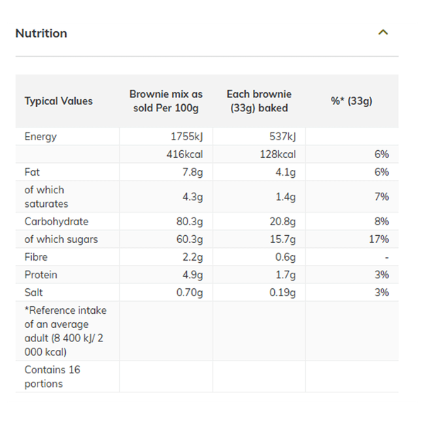
Task: Select the %* (33g) column header
Action: click(351, 101)
